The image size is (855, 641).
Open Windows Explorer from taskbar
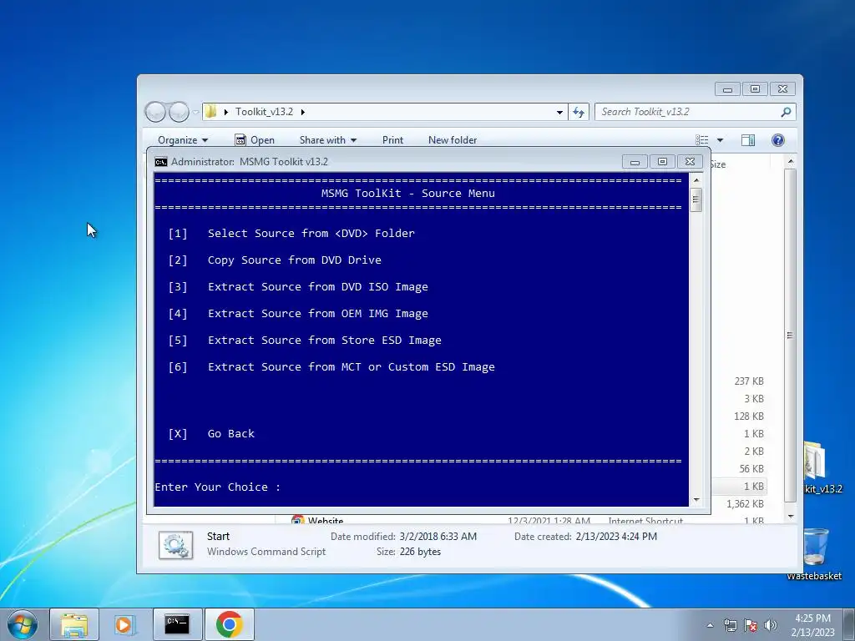click(x=74, y=624)
